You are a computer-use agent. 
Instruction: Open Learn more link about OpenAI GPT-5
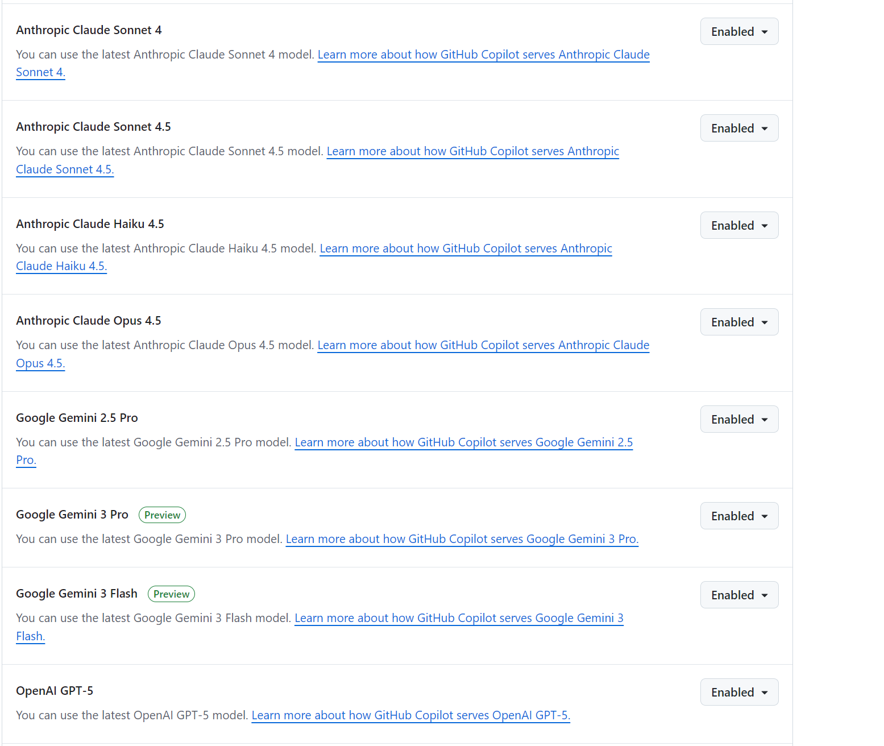tap(411, 715)
